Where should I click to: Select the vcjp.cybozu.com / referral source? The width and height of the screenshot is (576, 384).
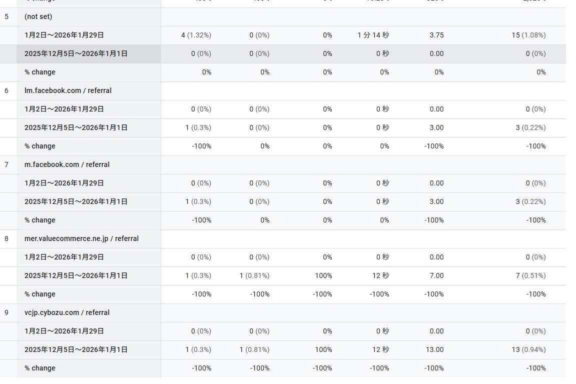(67, 312)
